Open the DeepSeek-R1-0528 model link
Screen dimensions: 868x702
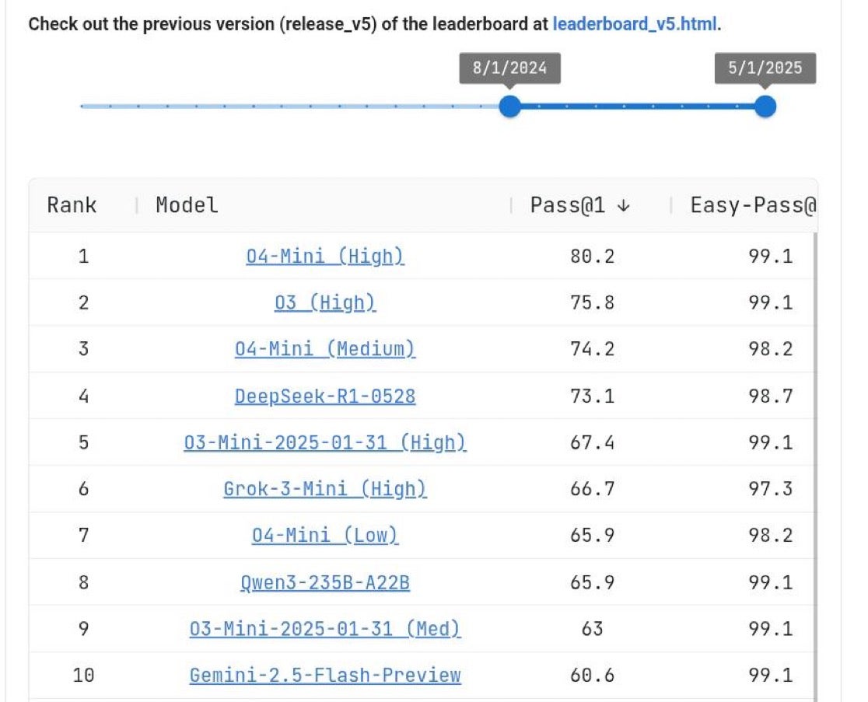(x=324, y=396)
